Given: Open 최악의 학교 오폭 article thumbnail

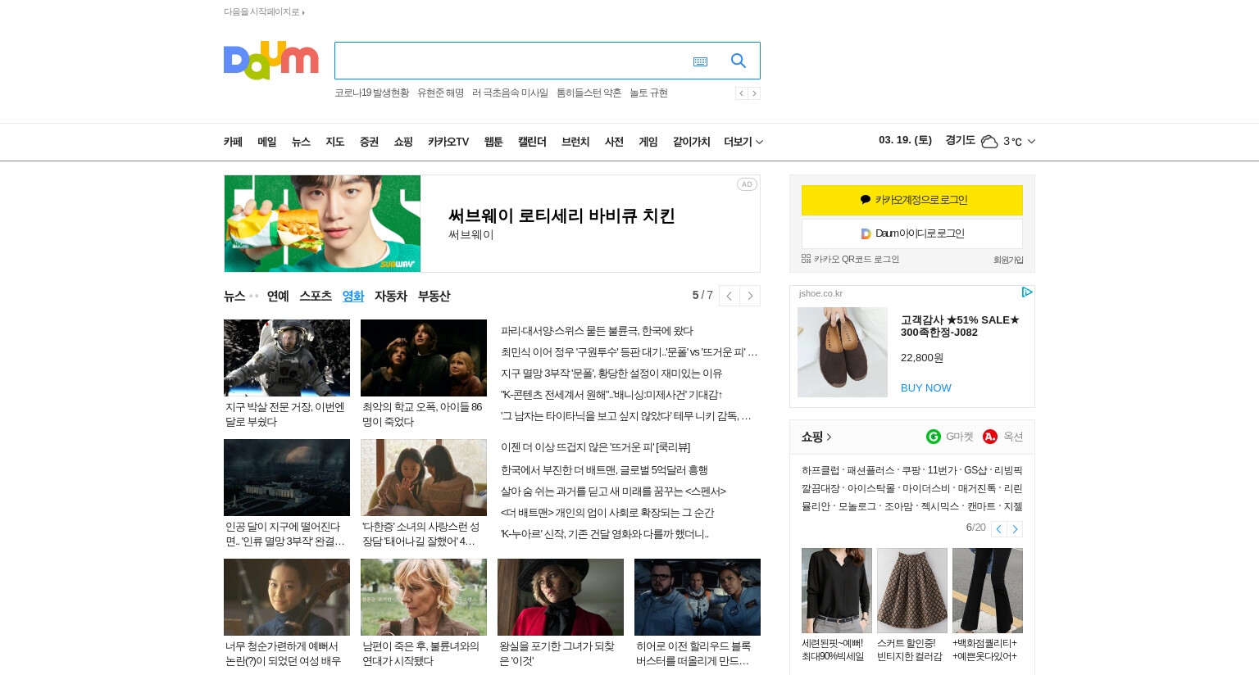Looking at the screenshot, I should tap(424, 358).
